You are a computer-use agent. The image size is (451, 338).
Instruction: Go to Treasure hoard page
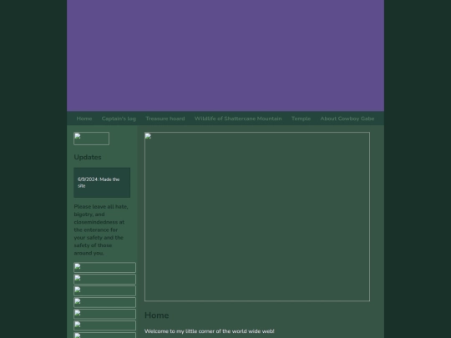pos(165,119)
